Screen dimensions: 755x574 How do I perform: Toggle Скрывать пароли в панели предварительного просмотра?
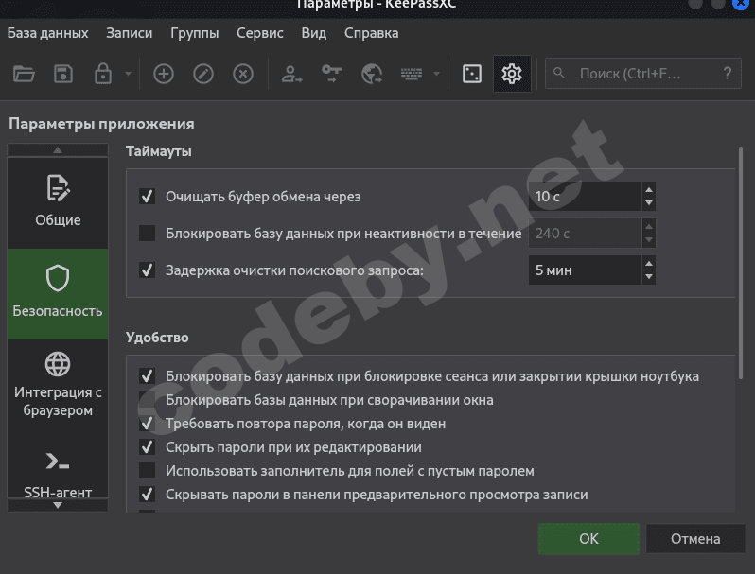(147, 495)
